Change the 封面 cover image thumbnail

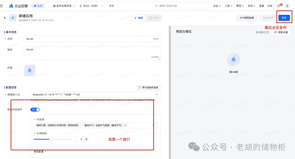click(29, 70)
